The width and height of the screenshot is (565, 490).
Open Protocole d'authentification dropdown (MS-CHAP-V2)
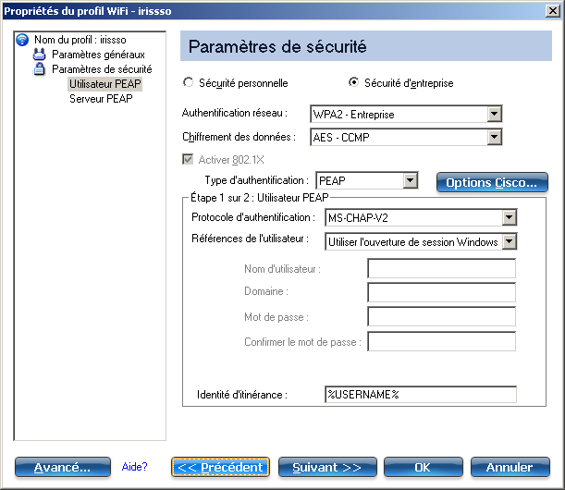click(x=422, y=217)
